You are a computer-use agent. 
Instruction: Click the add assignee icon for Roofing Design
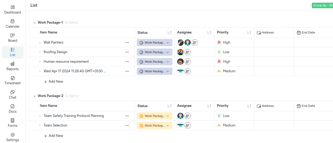[x=188, y=52]
